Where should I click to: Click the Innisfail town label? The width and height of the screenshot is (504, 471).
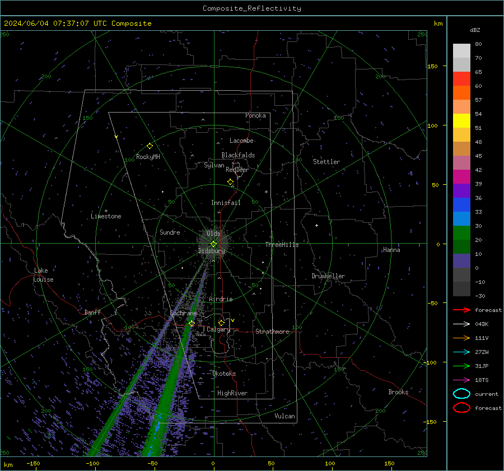click(x=226, y=203)
